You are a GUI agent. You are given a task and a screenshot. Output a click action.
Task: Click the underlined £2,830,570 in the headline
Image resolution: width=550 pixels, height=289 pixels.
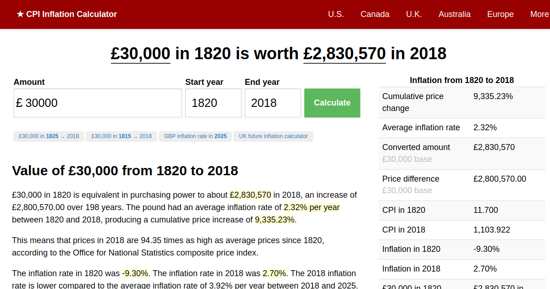[344, 54]
